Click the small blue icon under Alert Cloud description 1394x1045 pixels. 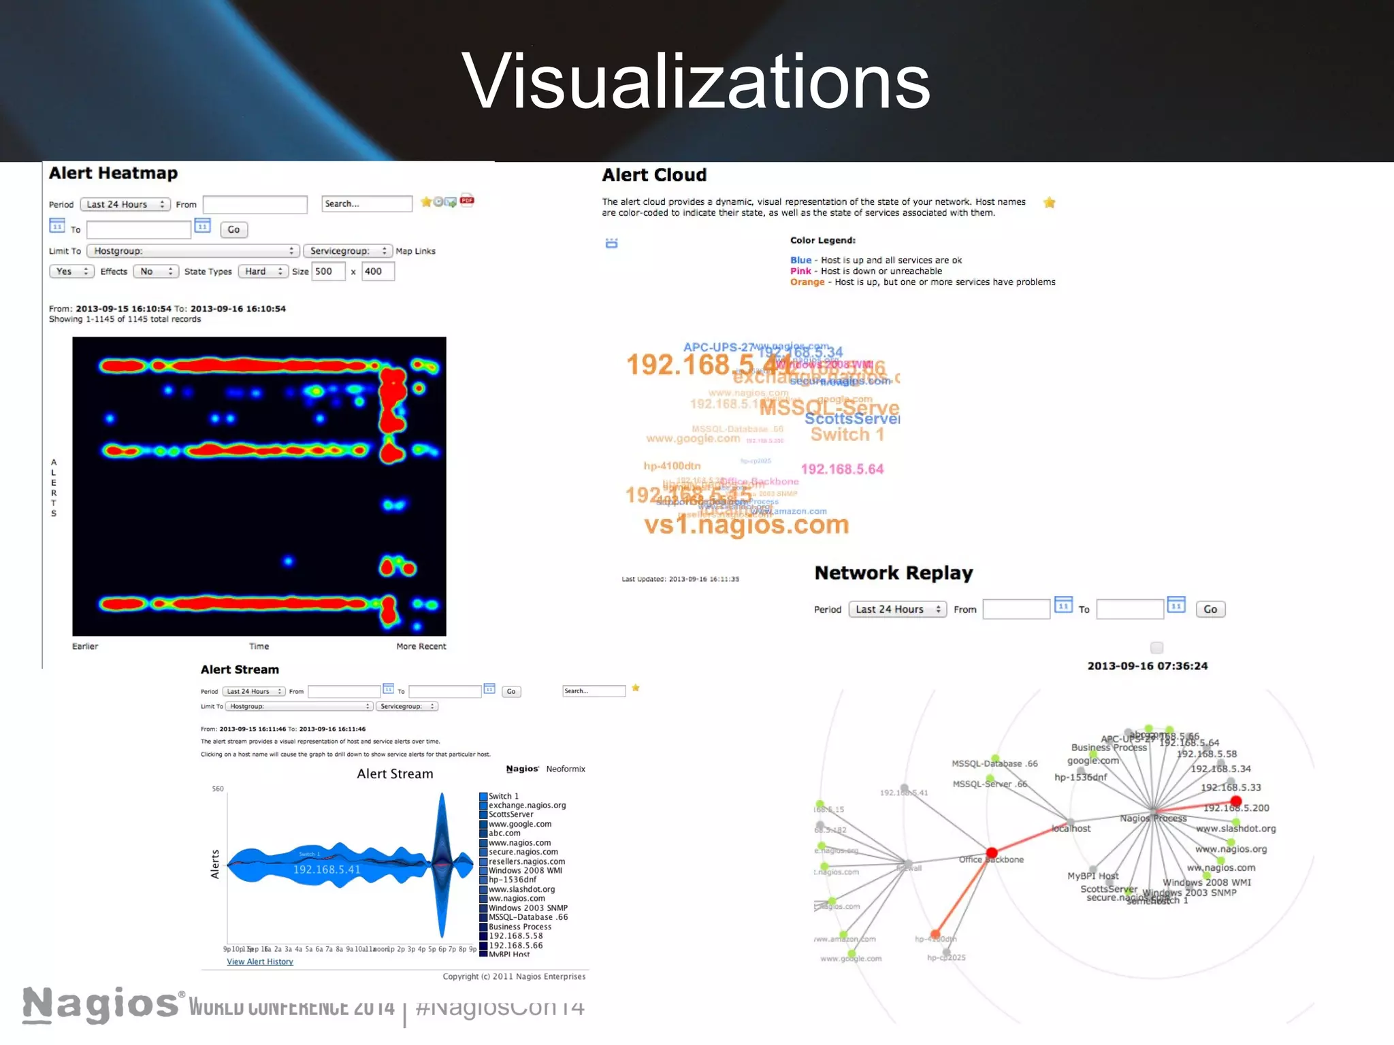(x=612, y=243)
